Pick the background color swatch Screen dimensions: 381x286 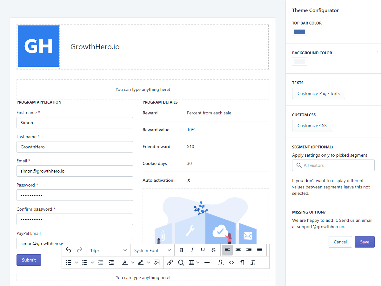tap(299, 62)
